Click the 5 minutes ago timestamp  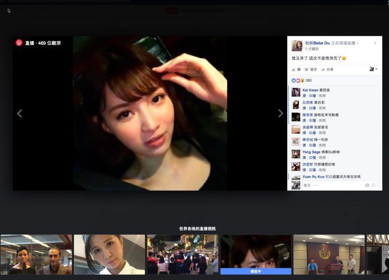coord(312,49)
